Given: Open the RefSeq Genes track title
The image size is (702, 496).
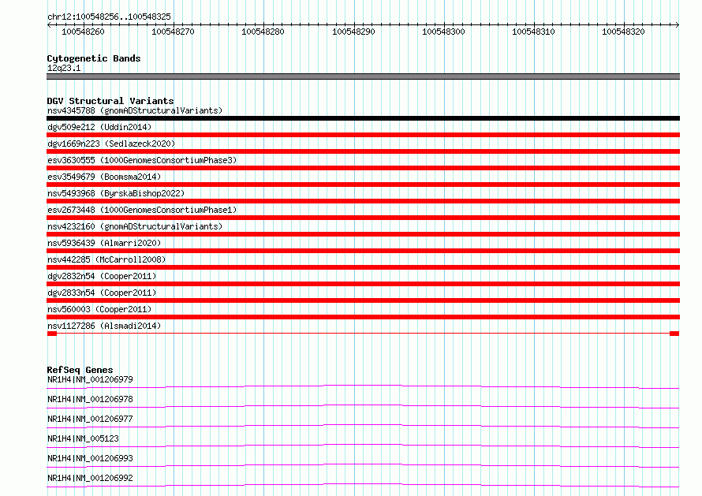Looking at the screenshot, I should (80, 370).
